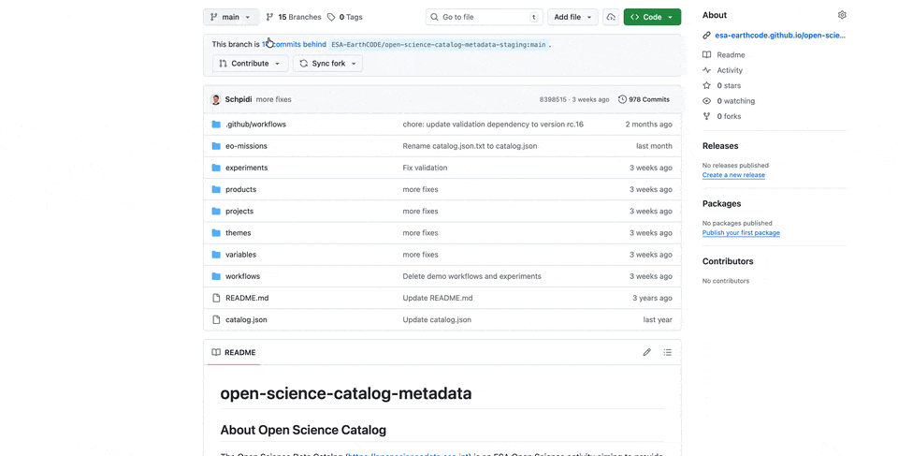The image size is (898, 456).
Task: Expand the Contribute dropdown menu
Action: click(x=250, y=64)
